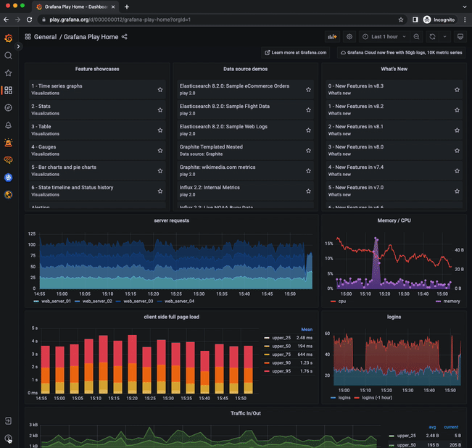Image resolution: width=472 pixels, height=448 pixels.
Task: Open the 'Last 1 hour' time picker
Action: tap(384, 37)
